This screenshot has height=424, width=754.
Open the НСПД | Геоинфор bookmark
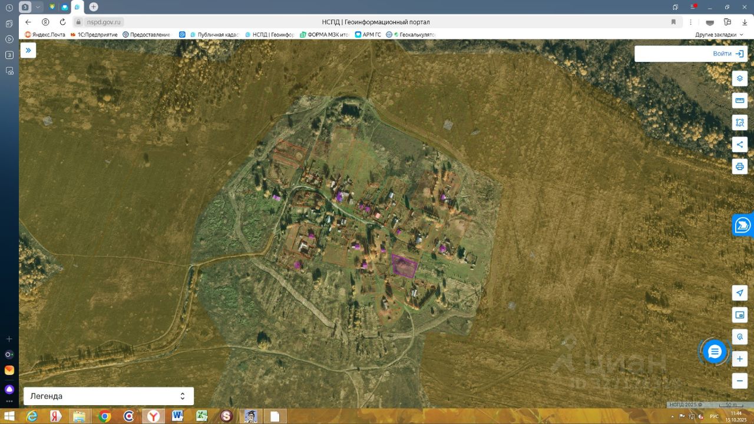click(269, 35)
